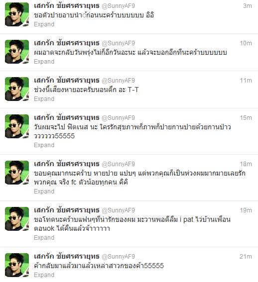Click profile photo on the 18m tweet
This screenshot has width=258, height=282.
[17, 173]
